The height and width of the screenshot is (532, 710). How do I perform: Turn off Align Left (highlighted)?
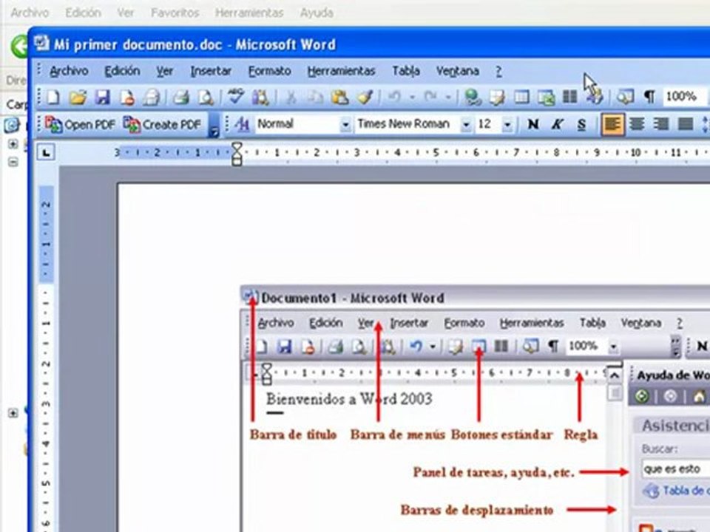tap(612, 124)
